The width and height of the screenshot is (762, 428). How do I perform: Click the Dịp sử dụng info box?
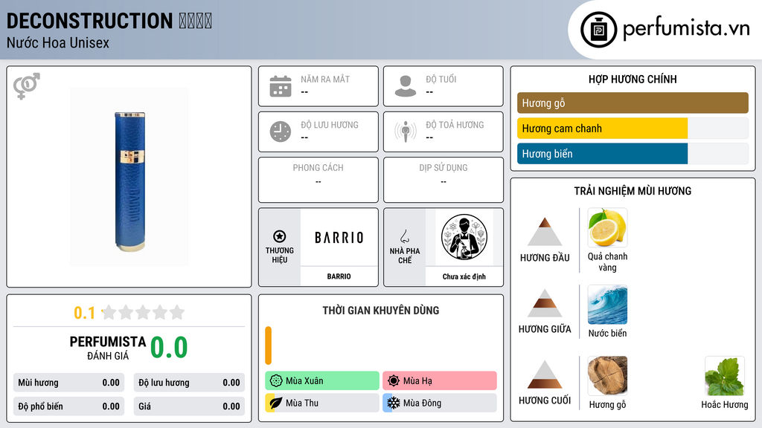444,180
